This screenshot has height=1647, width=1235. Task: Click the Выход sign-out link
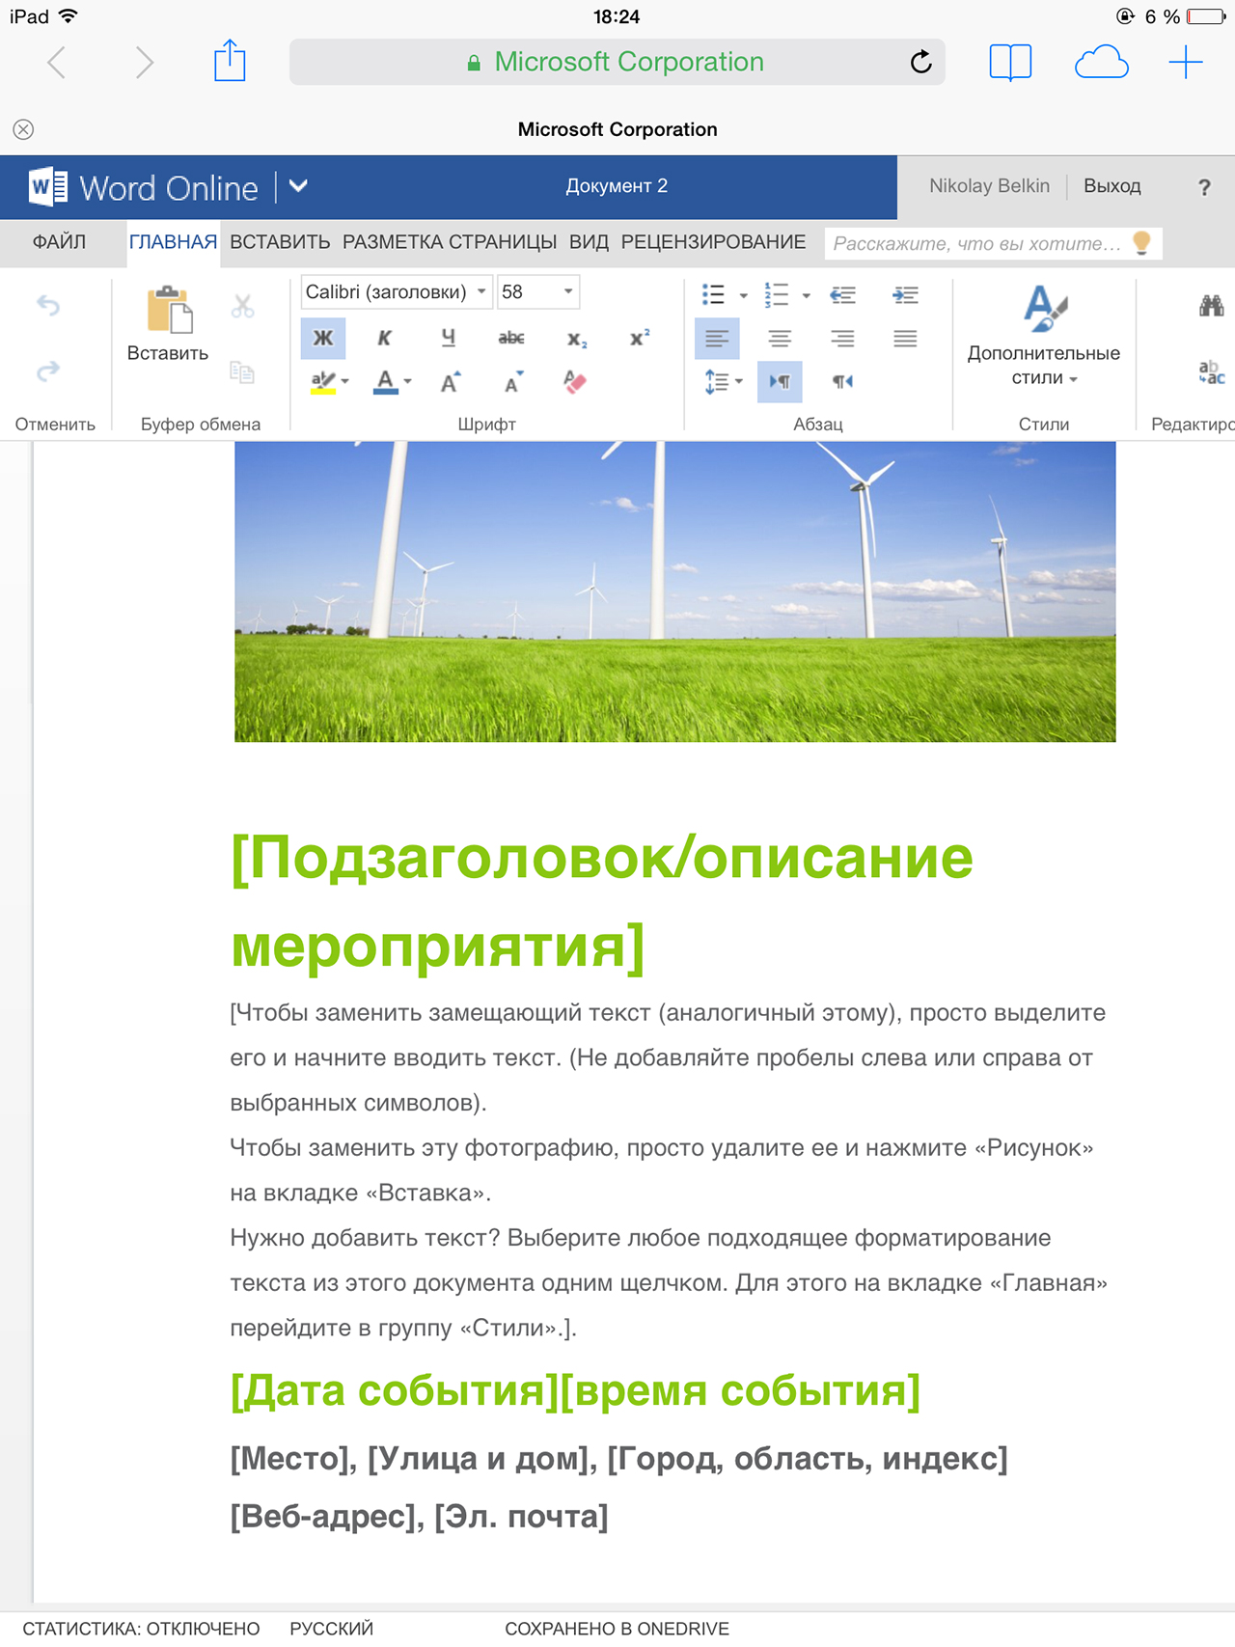1112,186
